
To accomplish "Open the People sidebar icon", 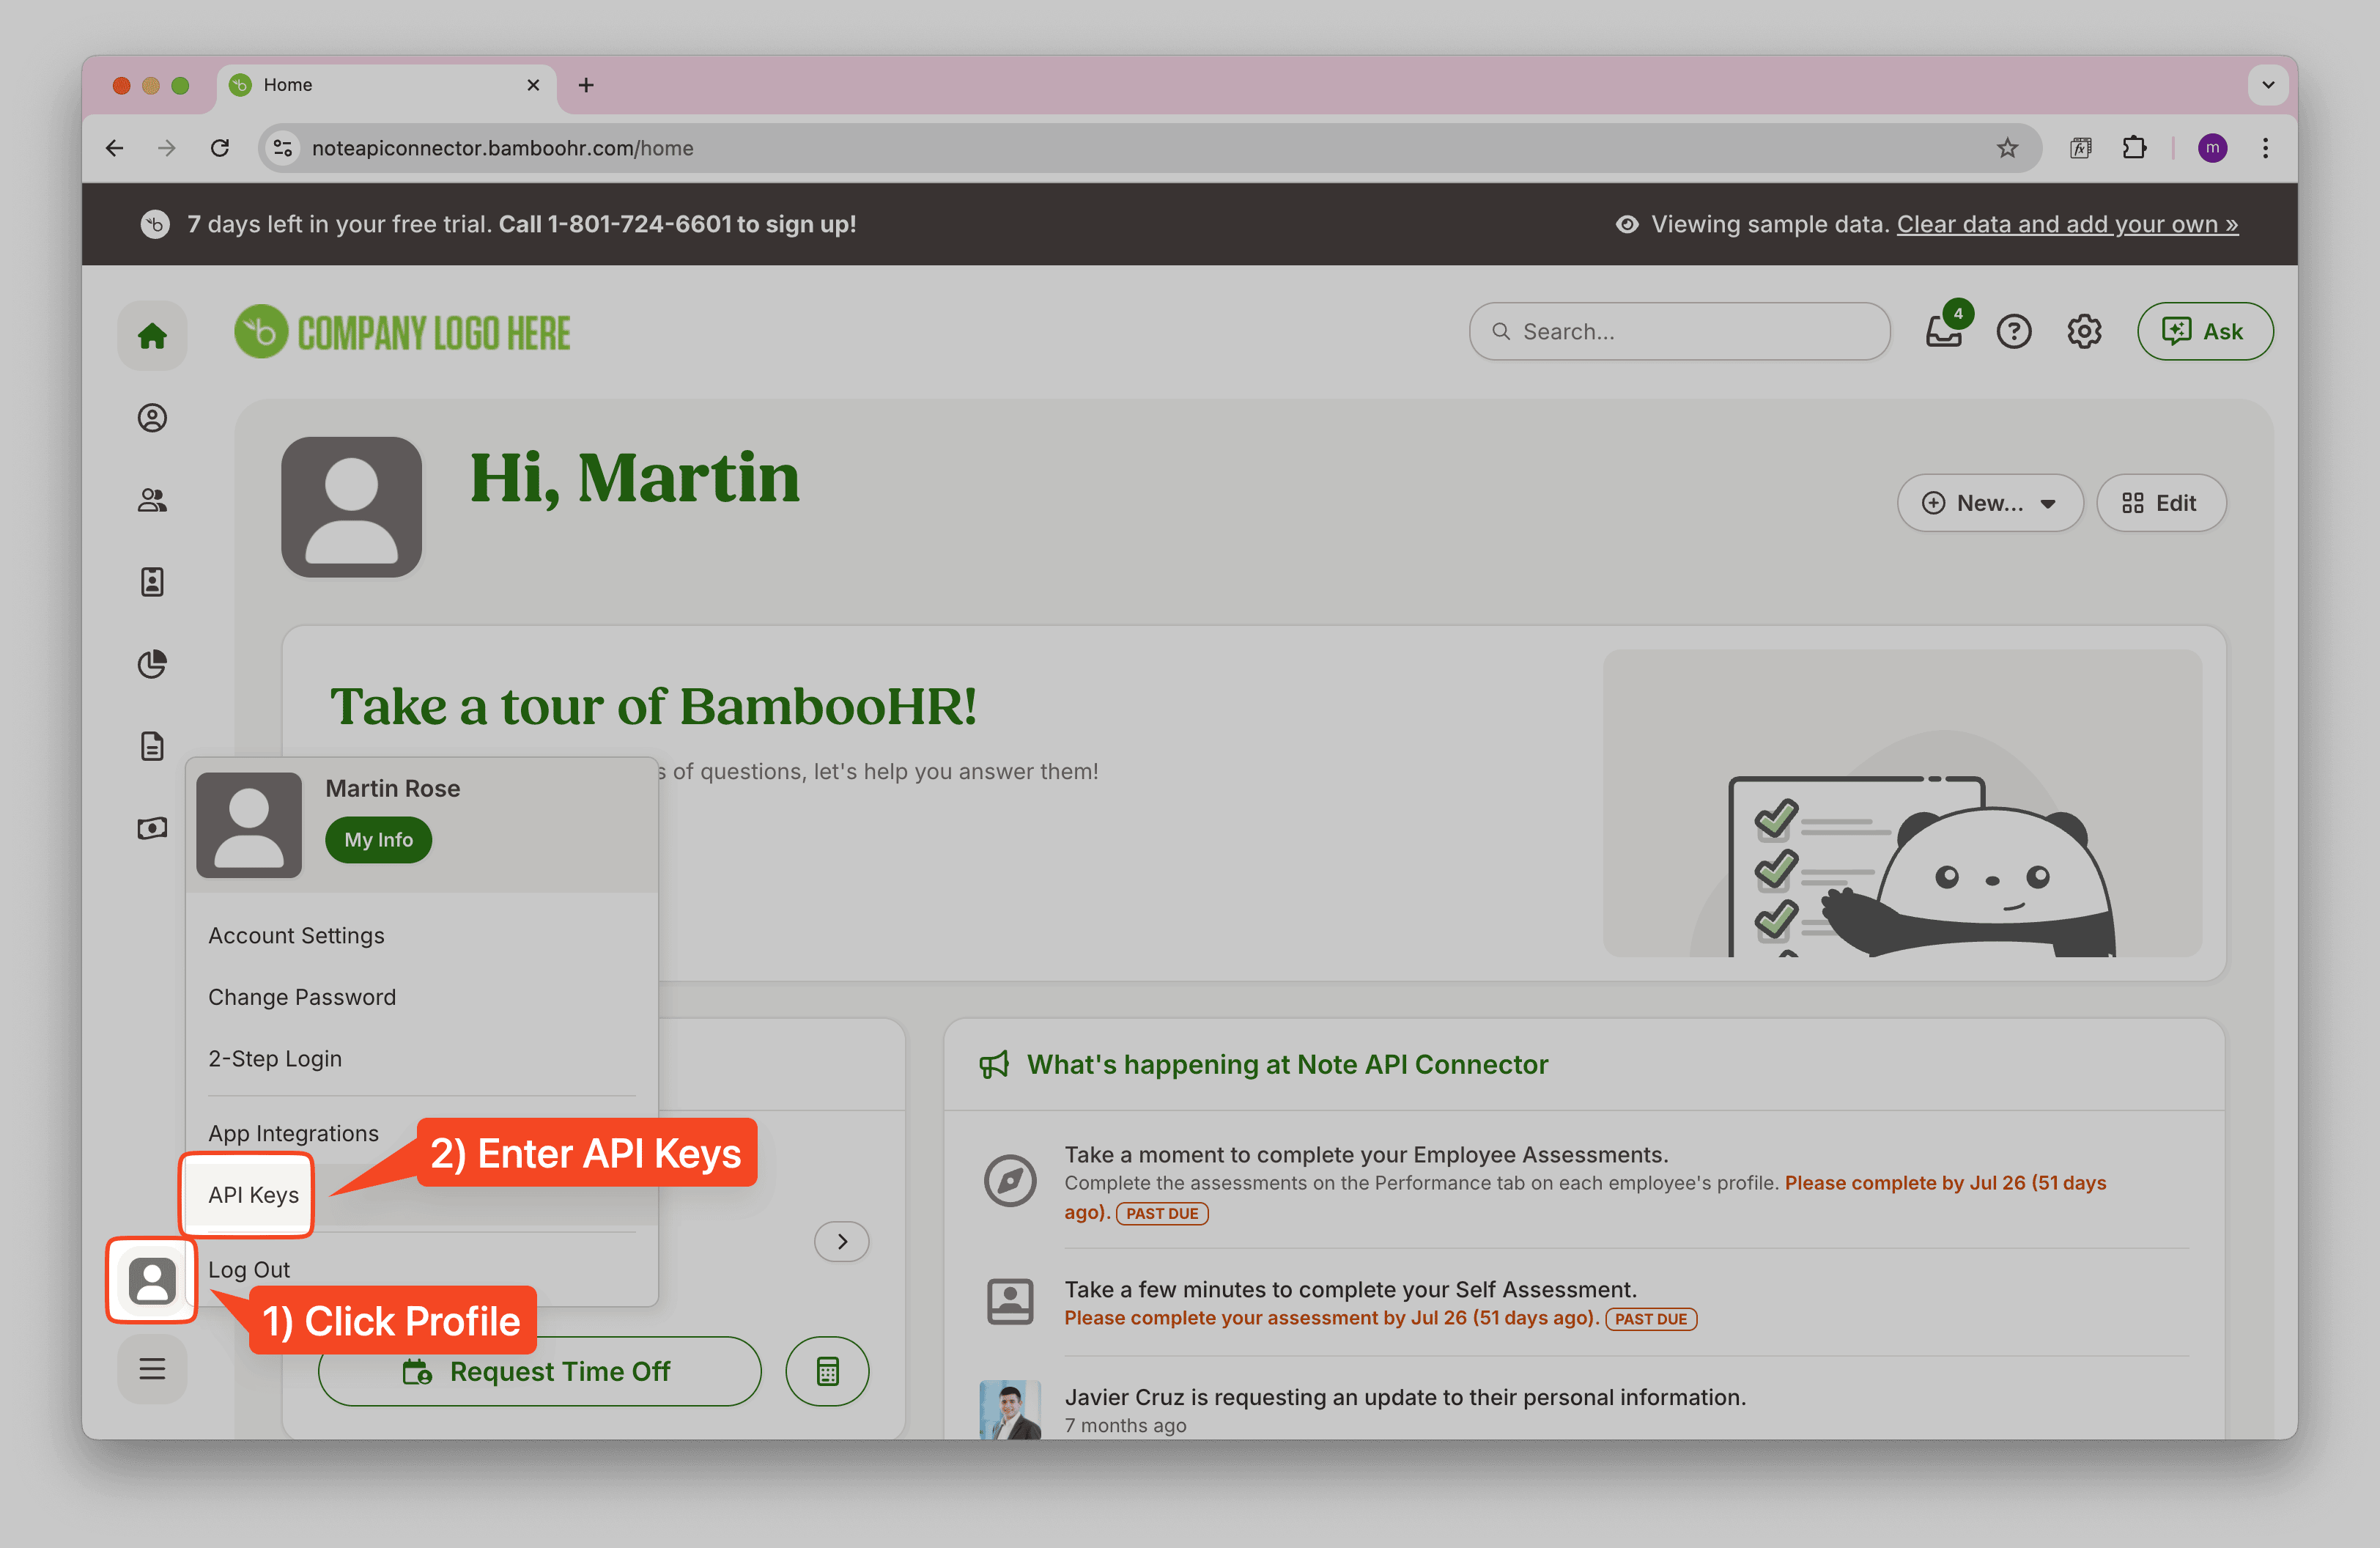I will click(152, 500).
